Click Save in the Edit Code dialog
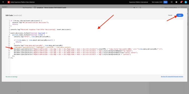The height and width of the screenshot is (94, 189). (180, 15)
